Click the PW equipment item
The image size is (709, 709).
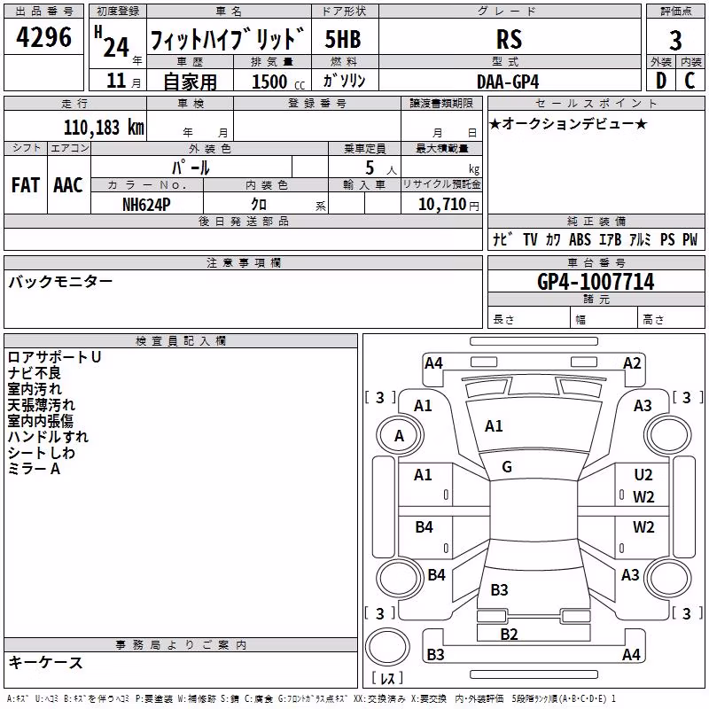click(x=690, y=239)
